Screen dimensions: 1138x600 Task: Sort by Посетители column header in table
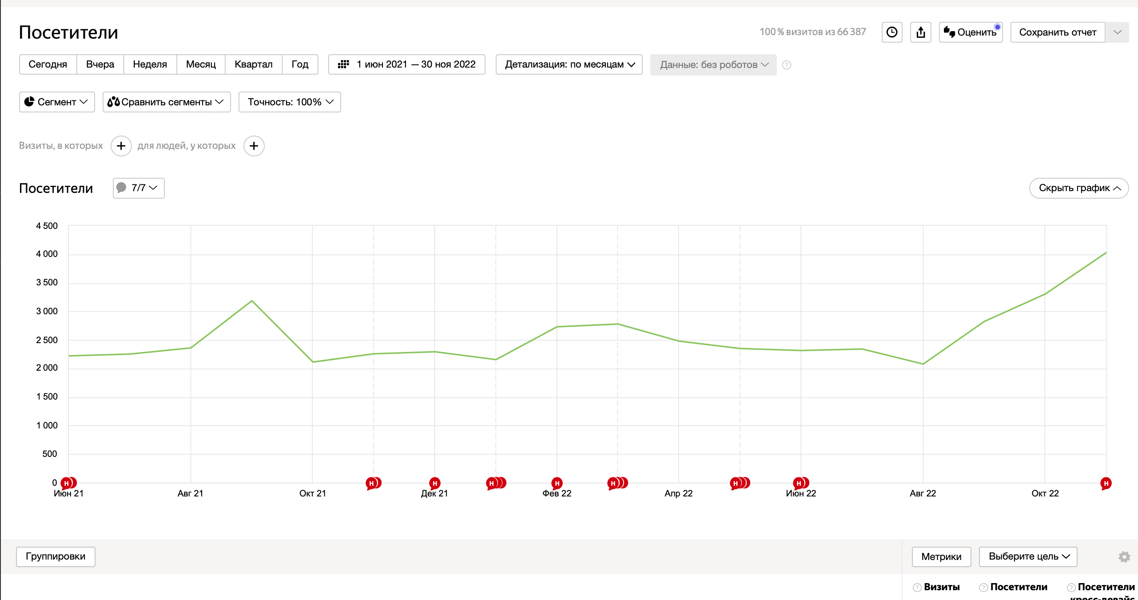[1019, 587]
